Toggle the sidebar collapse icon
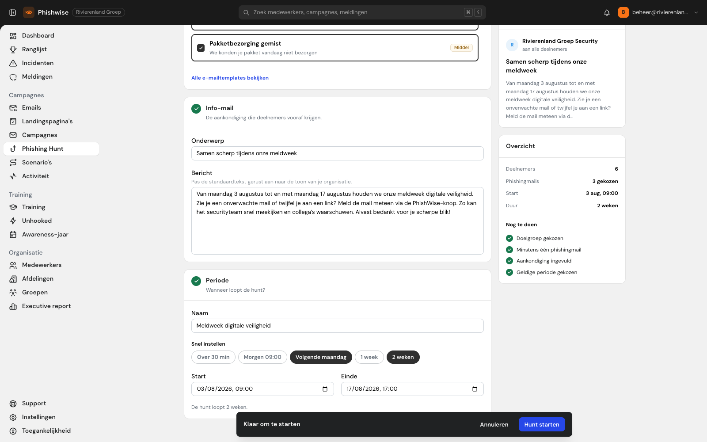The width and height of the screenshot is (707, 442). point(13,12)
